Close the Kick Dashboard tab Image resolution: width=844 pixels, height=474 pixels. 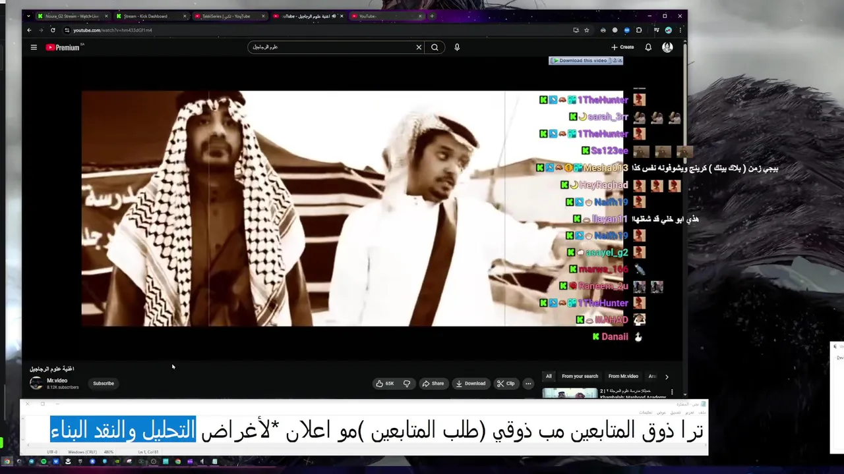[x=185, y=16]
